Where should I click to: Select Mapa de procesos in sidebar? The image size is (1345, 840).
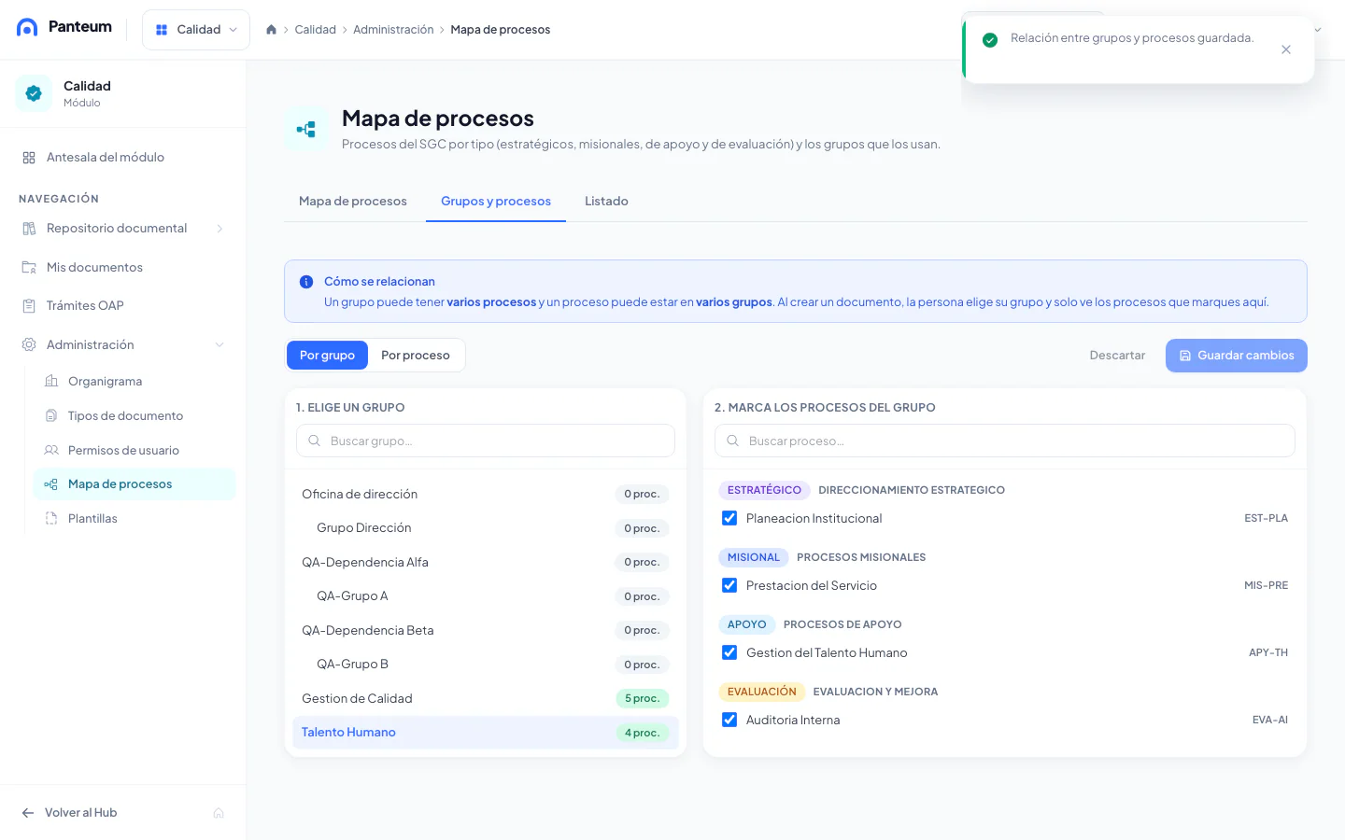tap(134, 484)
